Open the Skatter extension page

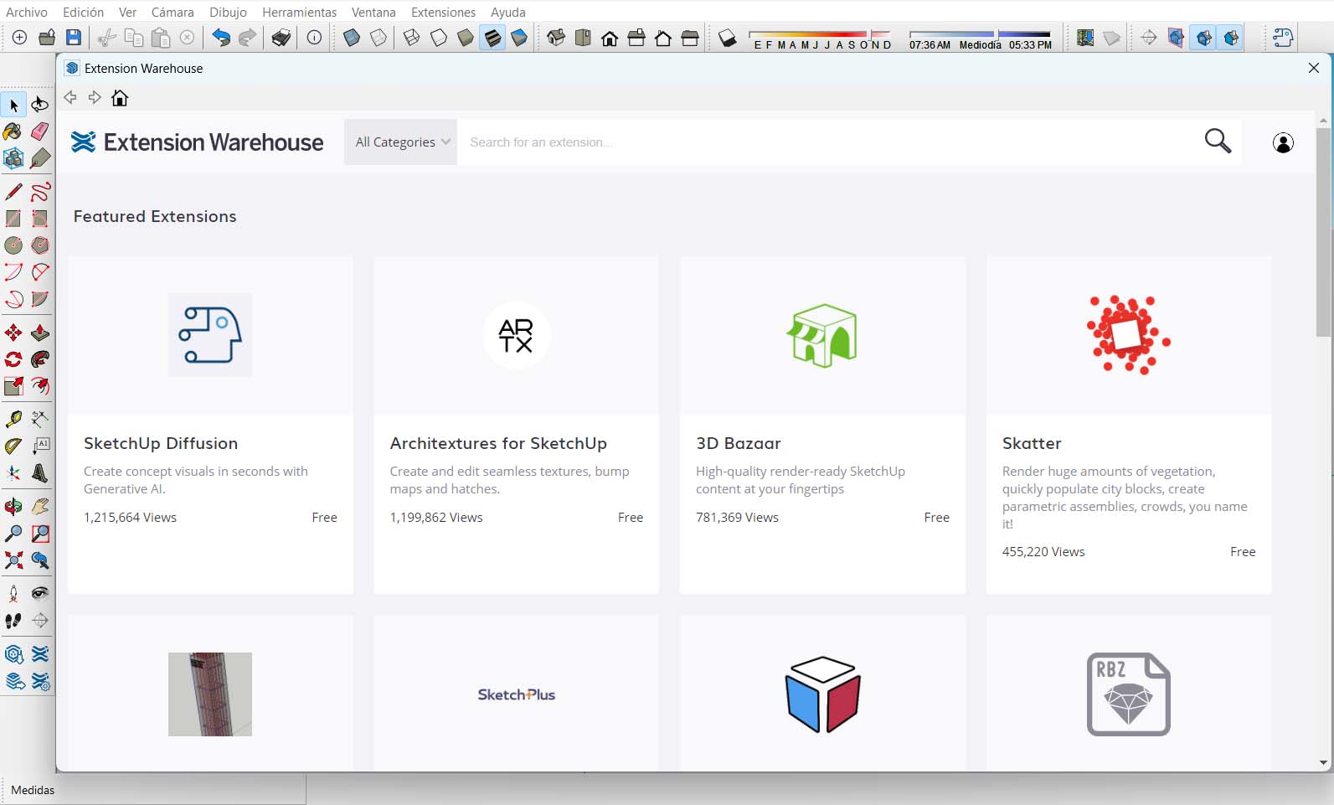1129,425
